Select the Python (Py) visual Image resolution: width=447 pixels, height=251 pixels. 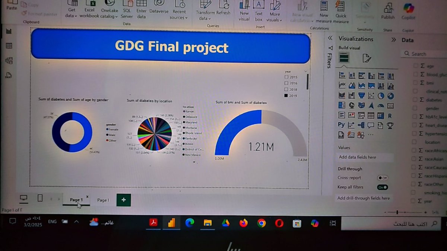342,125
